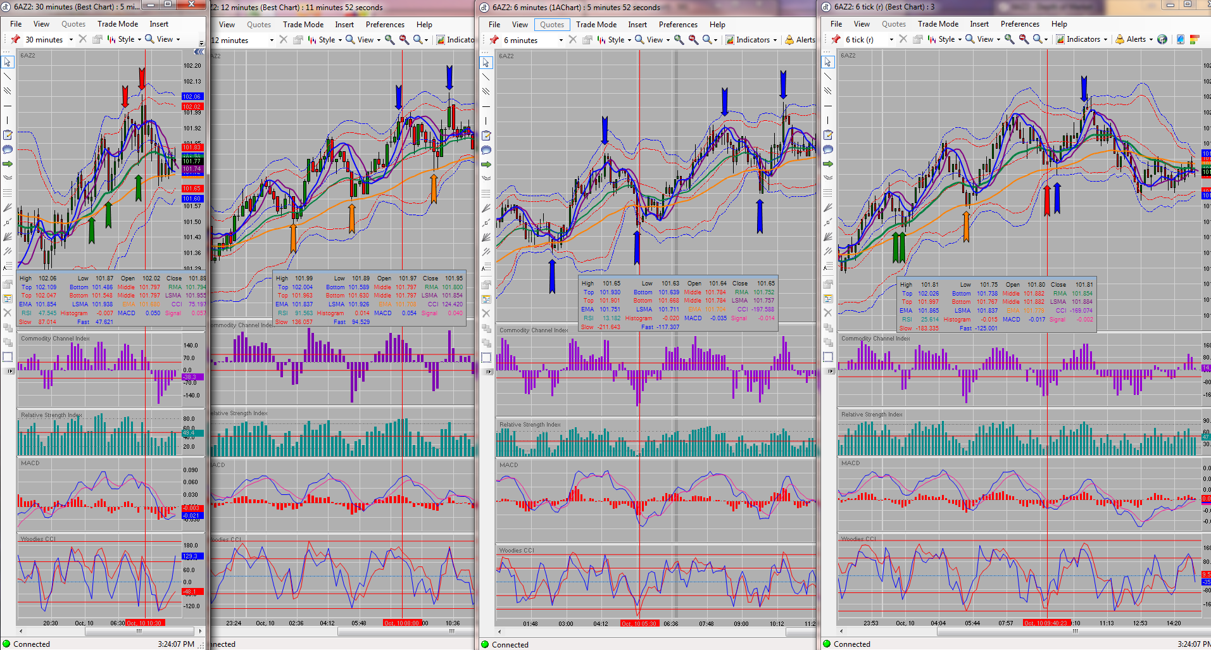Click horizontal scrollbar thumb in 6 tick window
Image resolution: width=1211 pixels, height=650 pixels.
(x=1074, y=631)
